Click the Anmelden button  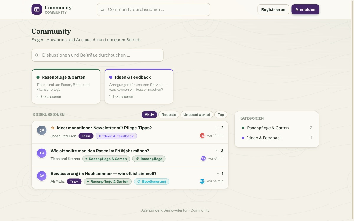click(305, 9)
